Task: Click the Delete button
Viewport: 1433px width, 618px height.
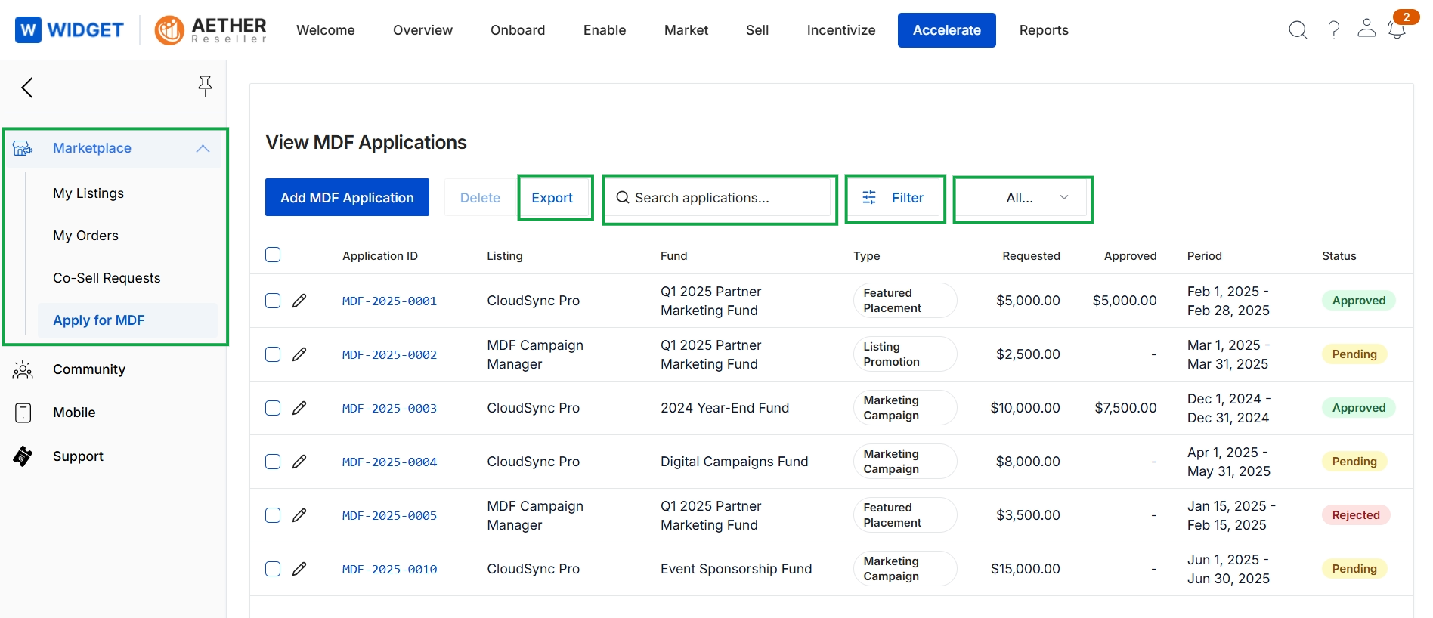Action: (480, 197)
